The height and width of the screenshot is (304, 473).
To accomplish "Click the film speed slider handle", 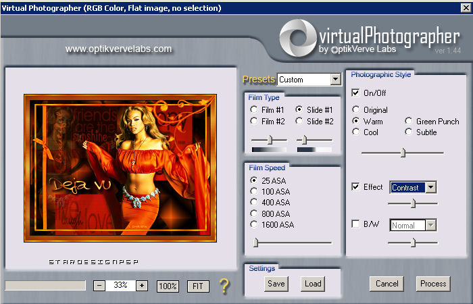I will [255, 242].
